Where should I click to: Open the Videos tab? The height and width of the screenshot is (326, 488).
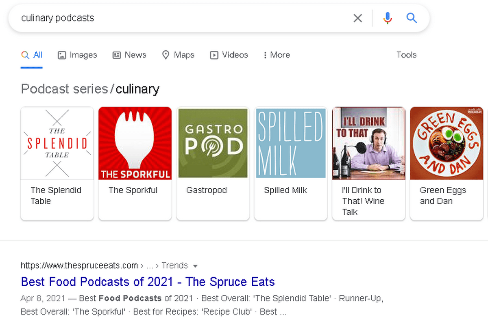(x=229, y=55)
